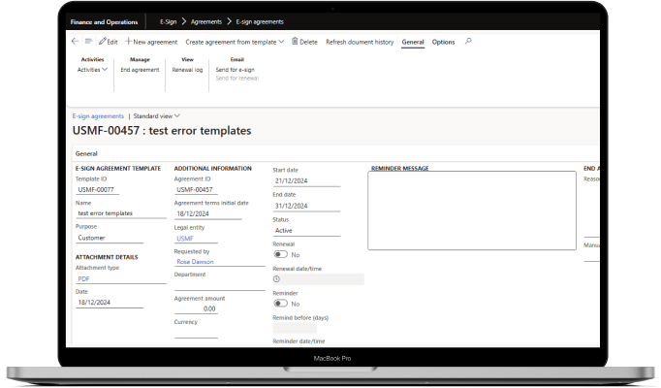This screenshot has width=661, height=388.
Task: Click the Name field test error templates
Action: (x=121, y=213)
